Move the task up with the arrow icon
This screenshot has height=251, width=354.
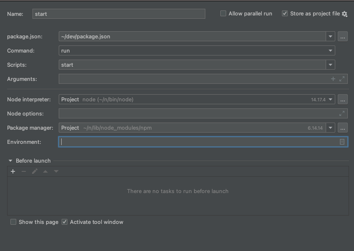pos(45,171)
